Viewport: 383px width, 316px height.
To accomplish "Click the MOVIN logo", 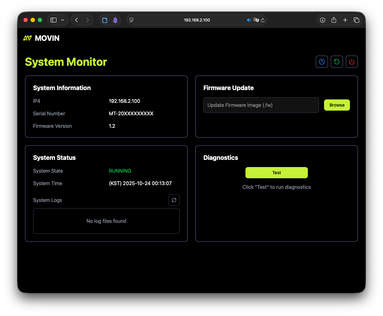I will pos(41,38).
